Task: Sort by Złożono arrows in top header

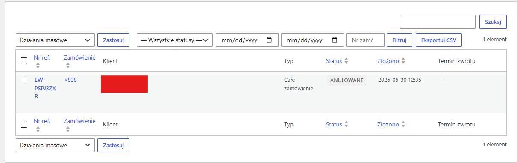Action: coord(403,61)
